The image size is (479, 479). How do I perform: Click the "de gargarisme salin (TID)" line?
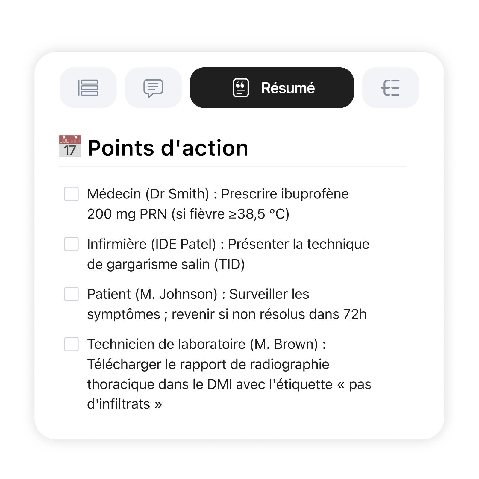166,264
